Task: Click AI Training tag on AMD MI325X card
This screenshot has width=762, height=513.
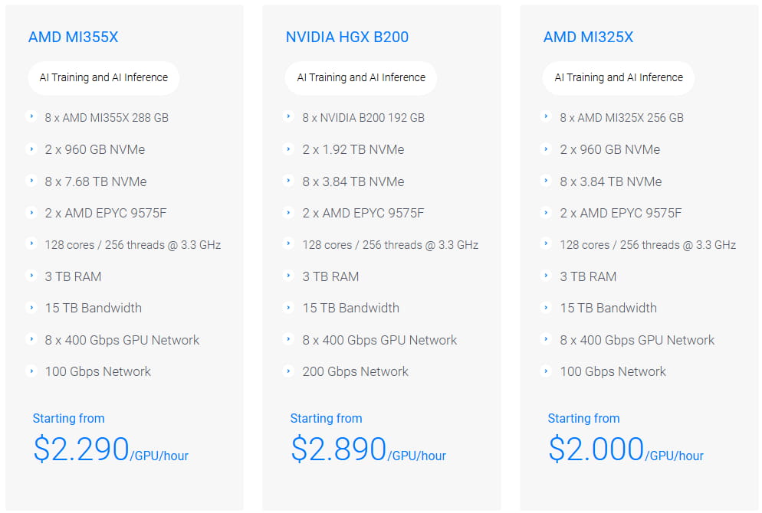Action: pyautogui.click(x=619, y=77)
